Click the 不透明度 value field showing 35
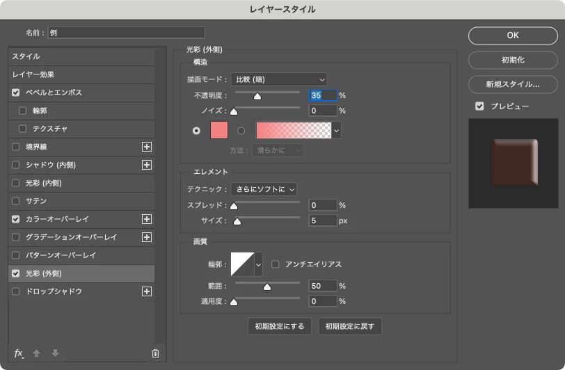Viewport: 565px width, 370px height. click(x=323, y=95)
